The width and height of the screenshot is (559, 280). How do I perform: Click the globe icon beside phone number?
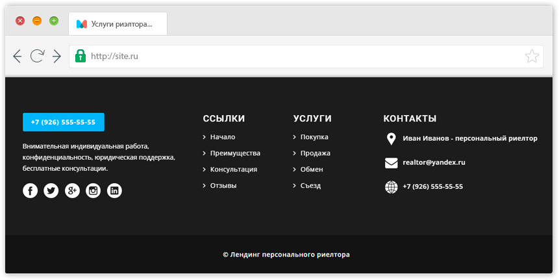click(391, 187)
